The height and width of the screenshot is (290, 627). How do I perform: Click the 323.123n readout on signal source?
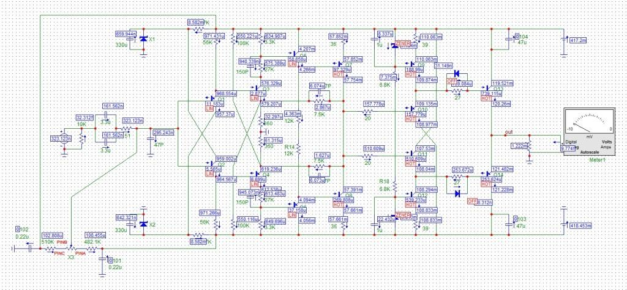tap(61, 139)
